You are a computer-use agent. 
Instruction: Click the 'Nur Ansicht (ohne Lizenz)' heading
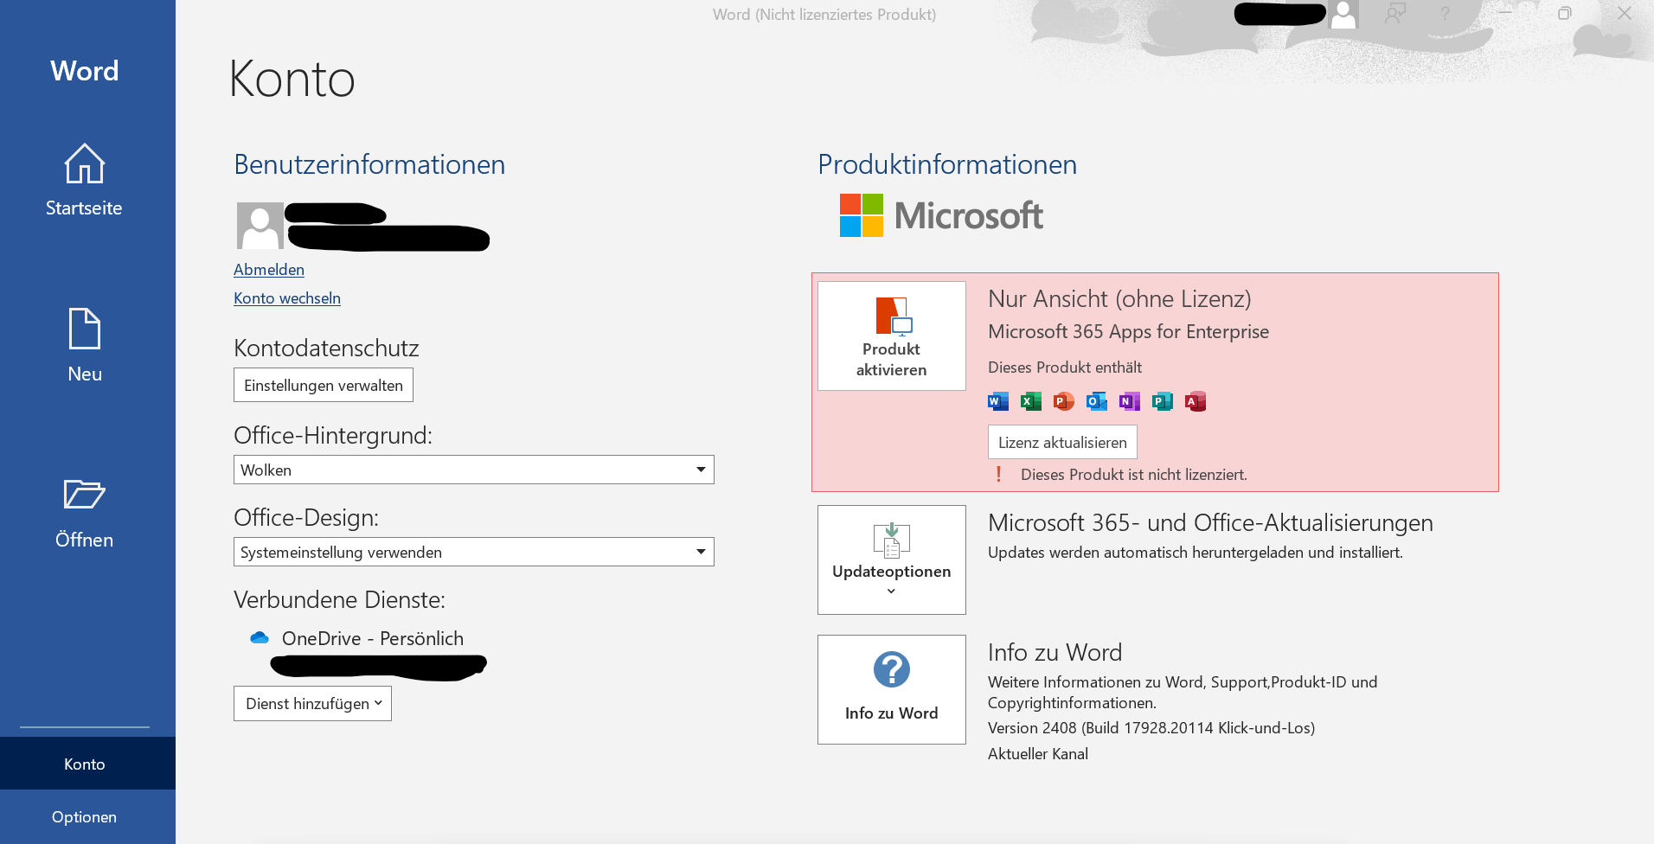1119,298
